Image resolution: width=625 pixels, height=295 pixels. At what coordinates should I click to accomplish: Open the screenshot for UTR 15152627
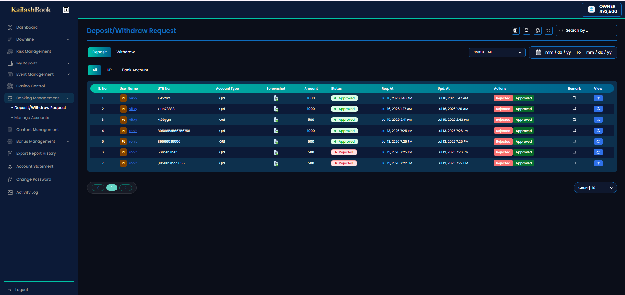pos(276,98)
